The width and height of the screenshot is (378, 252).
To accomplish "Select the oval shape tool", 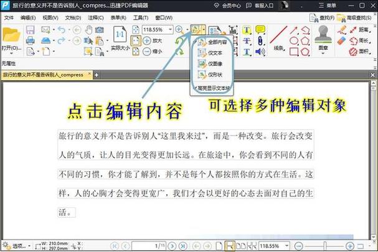I will click(294, 40).
